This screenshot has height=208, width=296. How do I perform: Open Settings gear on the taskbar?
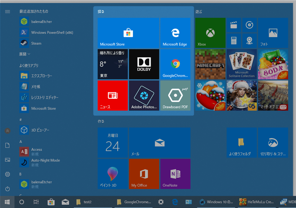pyautogui.click(x=161, y=202)
